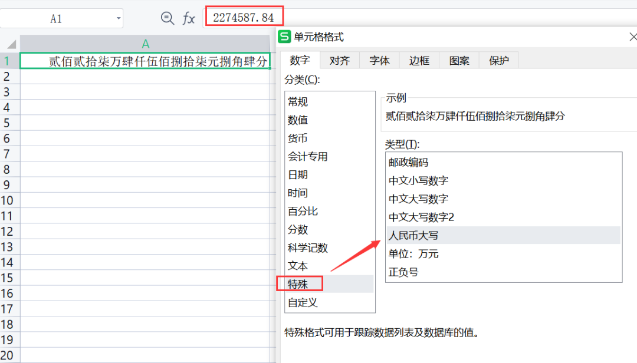Click the zoom magnifier icon beside formula bar
637x363 pixels.
point(168,18)
